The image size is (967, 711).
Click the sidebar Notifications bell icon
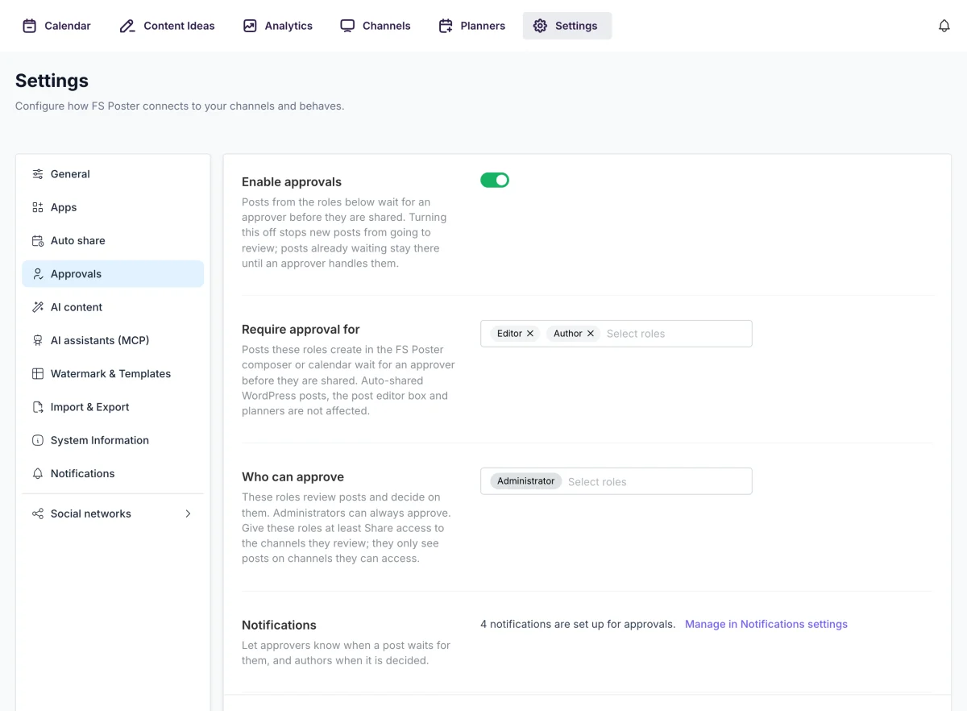click(x=38, y=473)
